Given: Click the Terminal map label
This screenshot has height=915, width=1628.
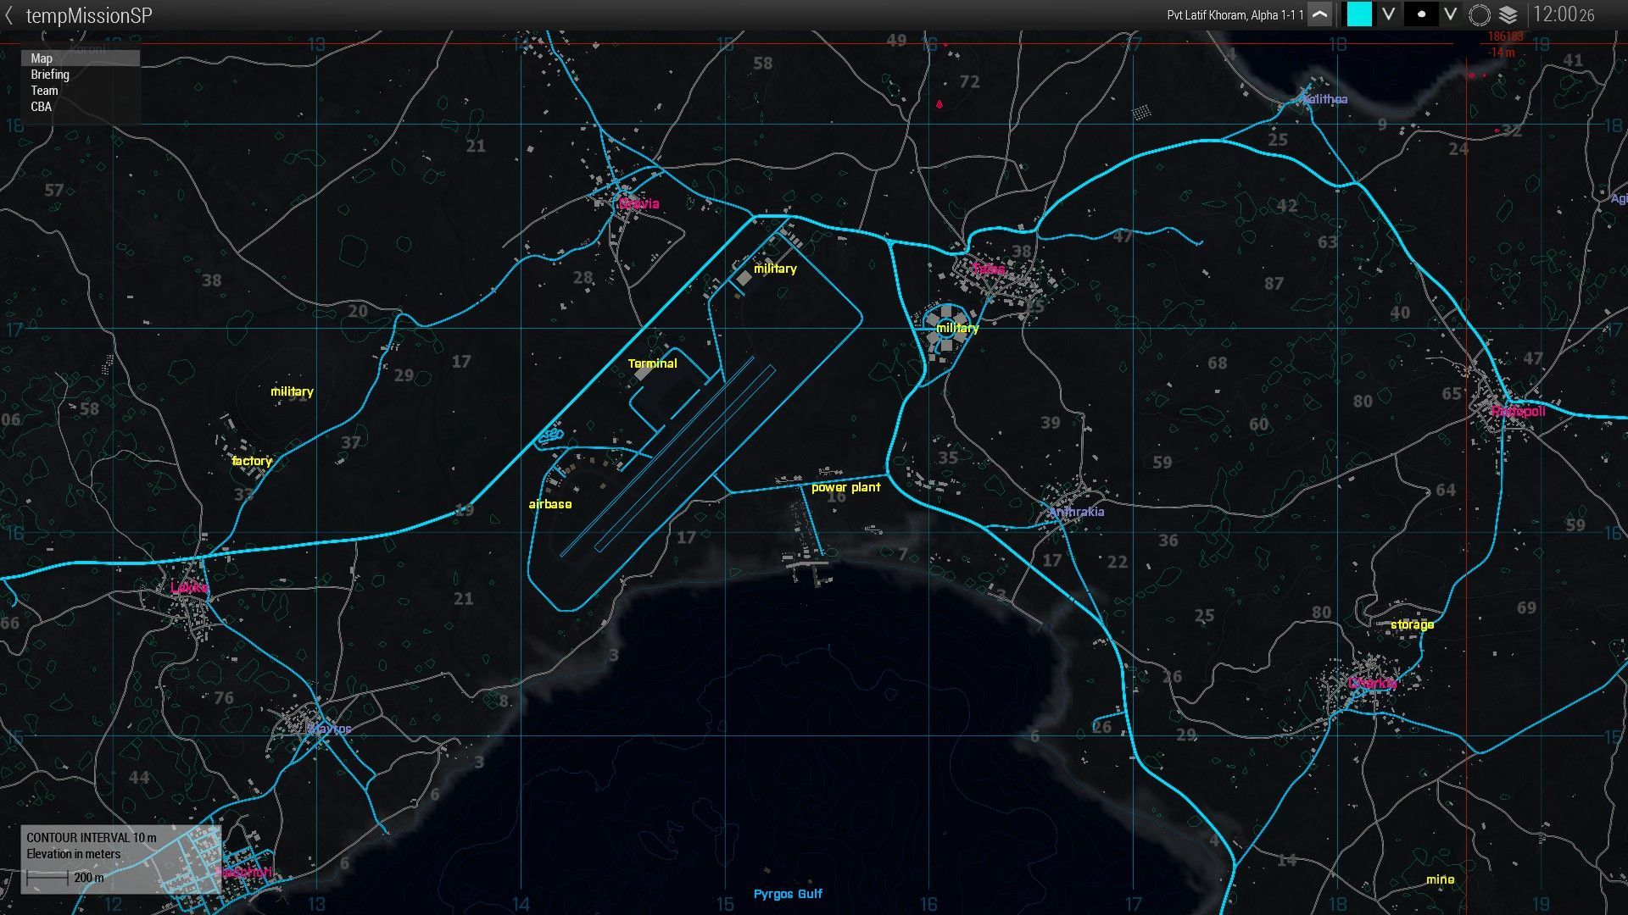Looking at the screenshot, I should click(652, 363).
